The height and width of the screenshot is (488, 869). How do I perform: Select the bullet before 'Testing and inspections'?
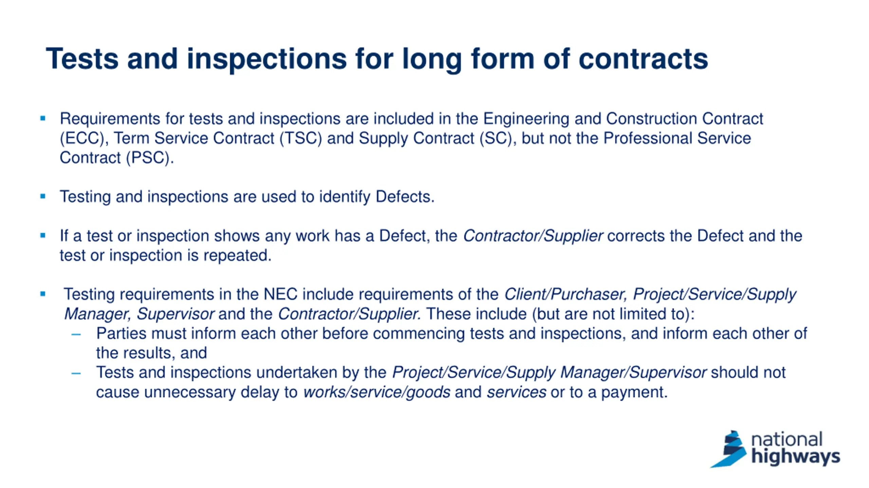point(43,196)
